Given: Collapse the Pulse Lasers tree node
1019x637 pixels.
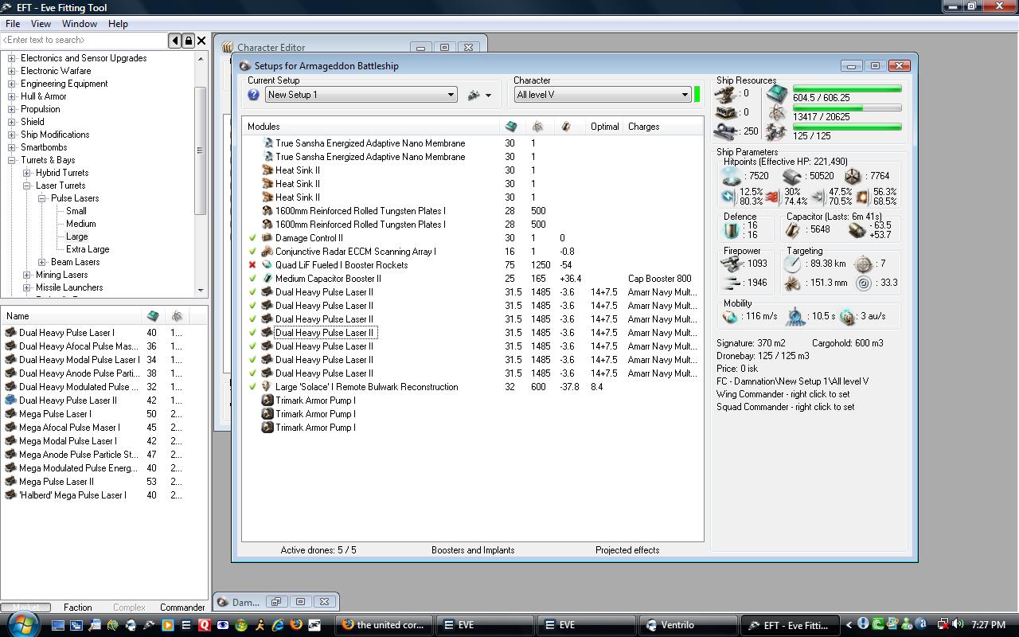Looking at the screenshot, I should (42, 198).
